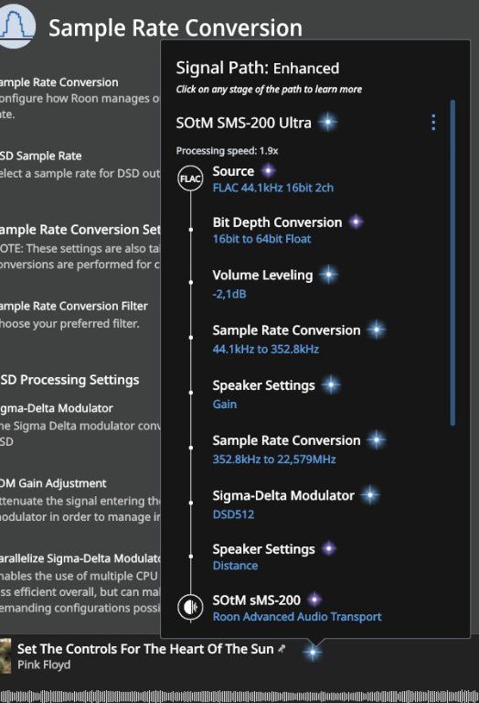Screen dimensions: 479x703
Task: Click the FLAC source format icon
Action: coord(190,178)
